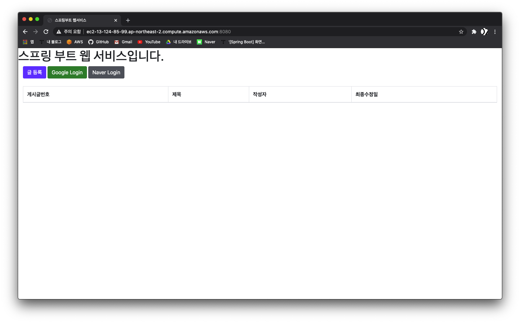The width and height of the screenshot is (520, 323).
Task: Open the Chrome profile avatar
Action: [x=484, y=32]
